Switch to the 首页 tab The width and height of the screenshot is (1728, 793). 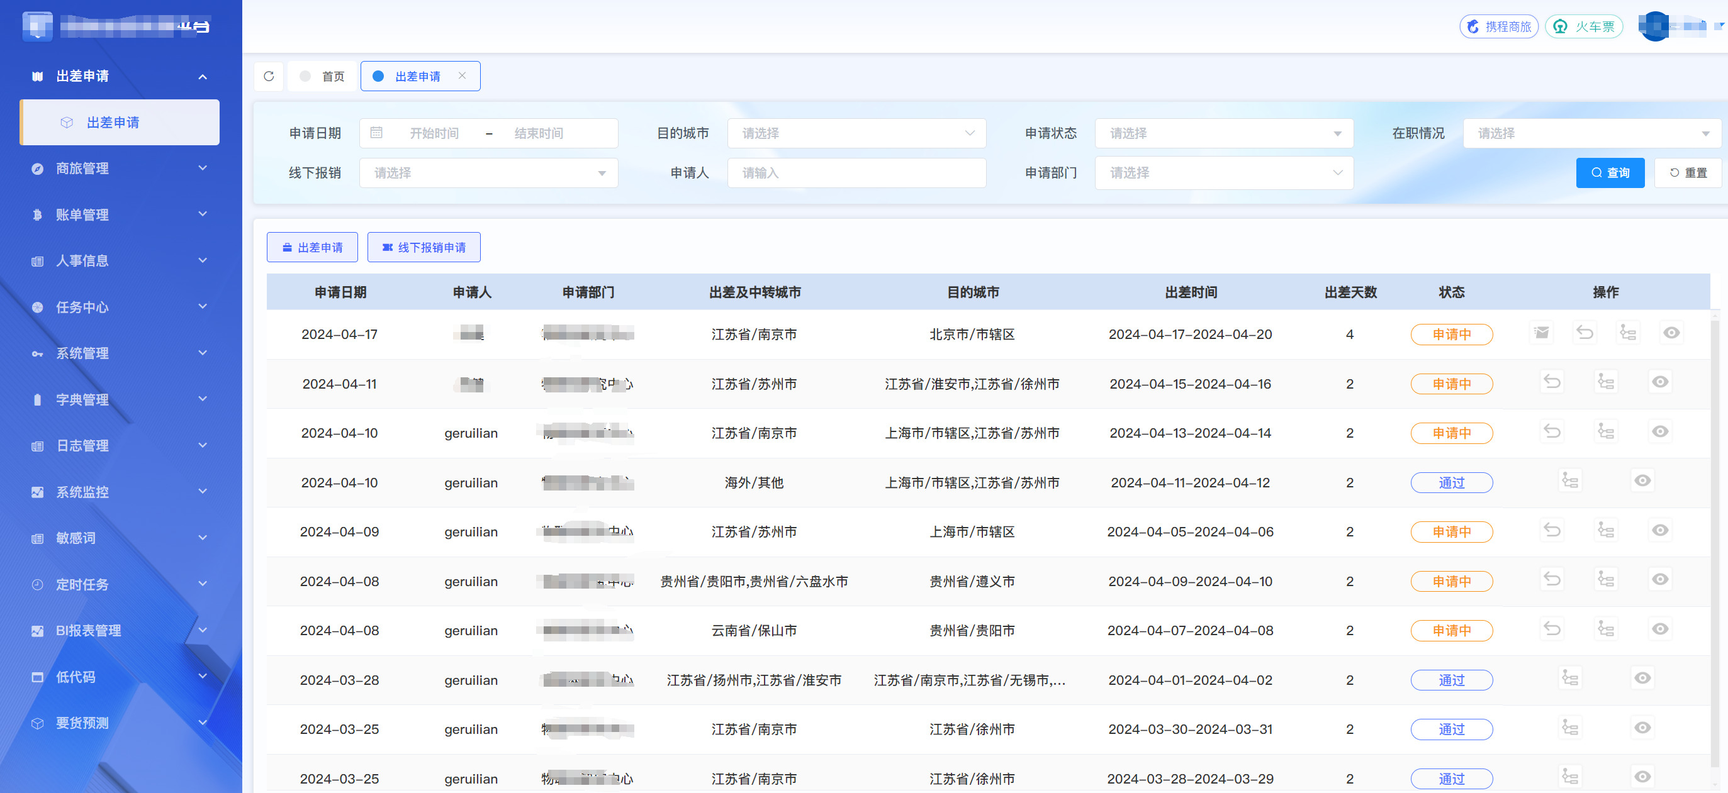(323, 75)
